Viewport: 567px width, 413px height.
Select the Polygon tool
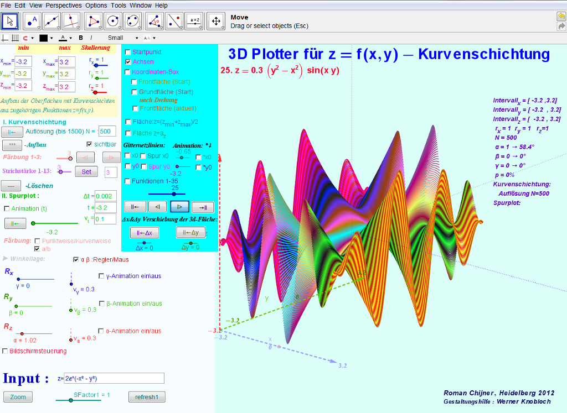point(93,22)
